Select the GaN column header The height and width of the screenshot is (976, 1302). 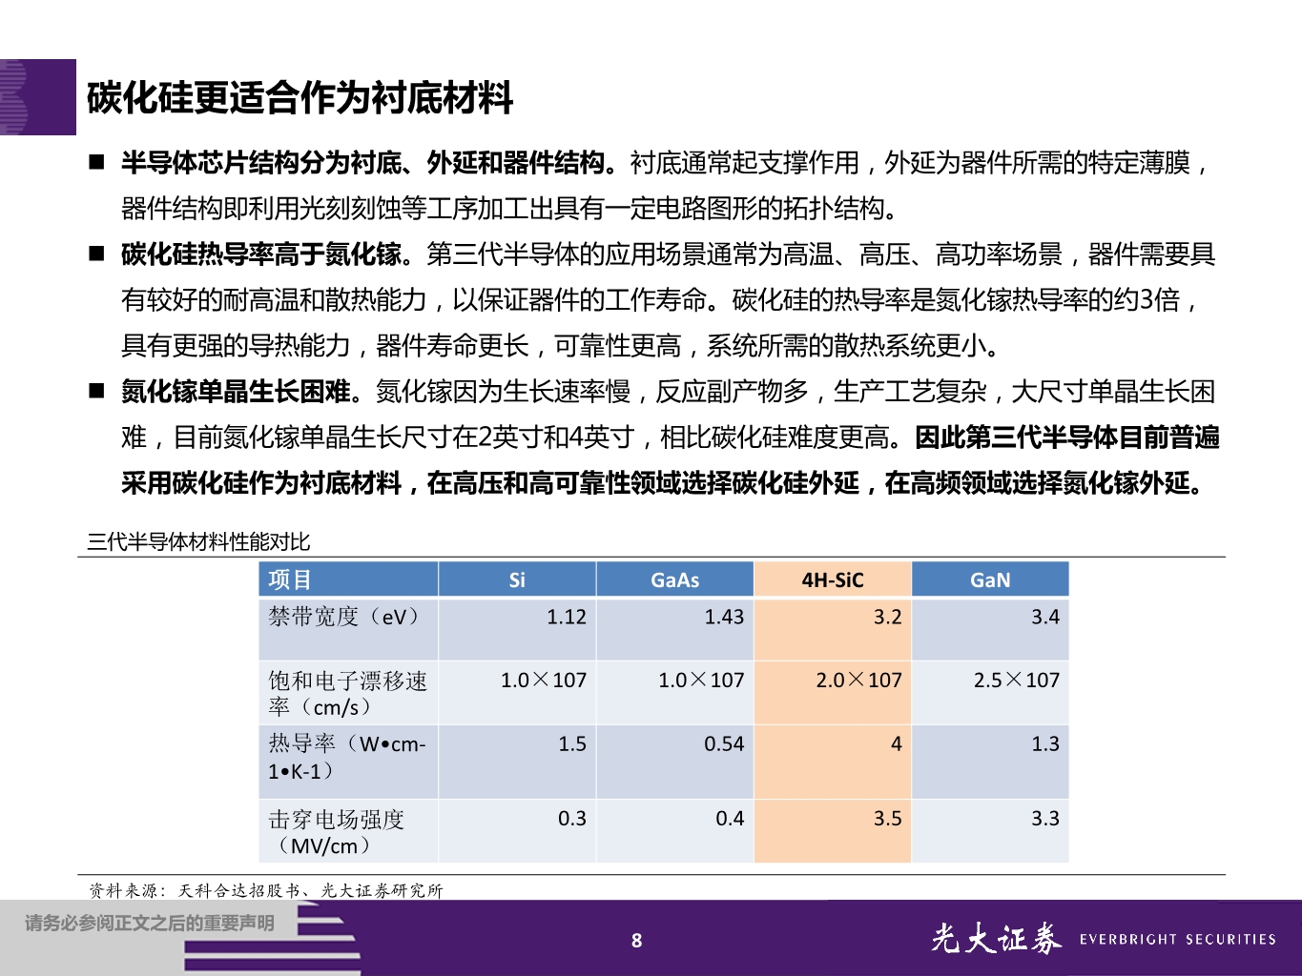pos(989,579)
